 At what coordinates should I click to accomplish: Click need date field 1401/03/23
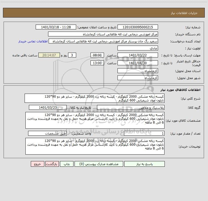point(48,108)
